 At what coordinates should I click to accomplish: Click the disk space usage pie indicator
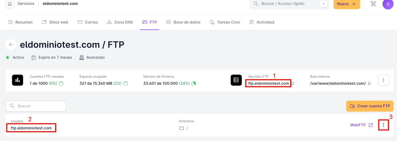[126, 83]
